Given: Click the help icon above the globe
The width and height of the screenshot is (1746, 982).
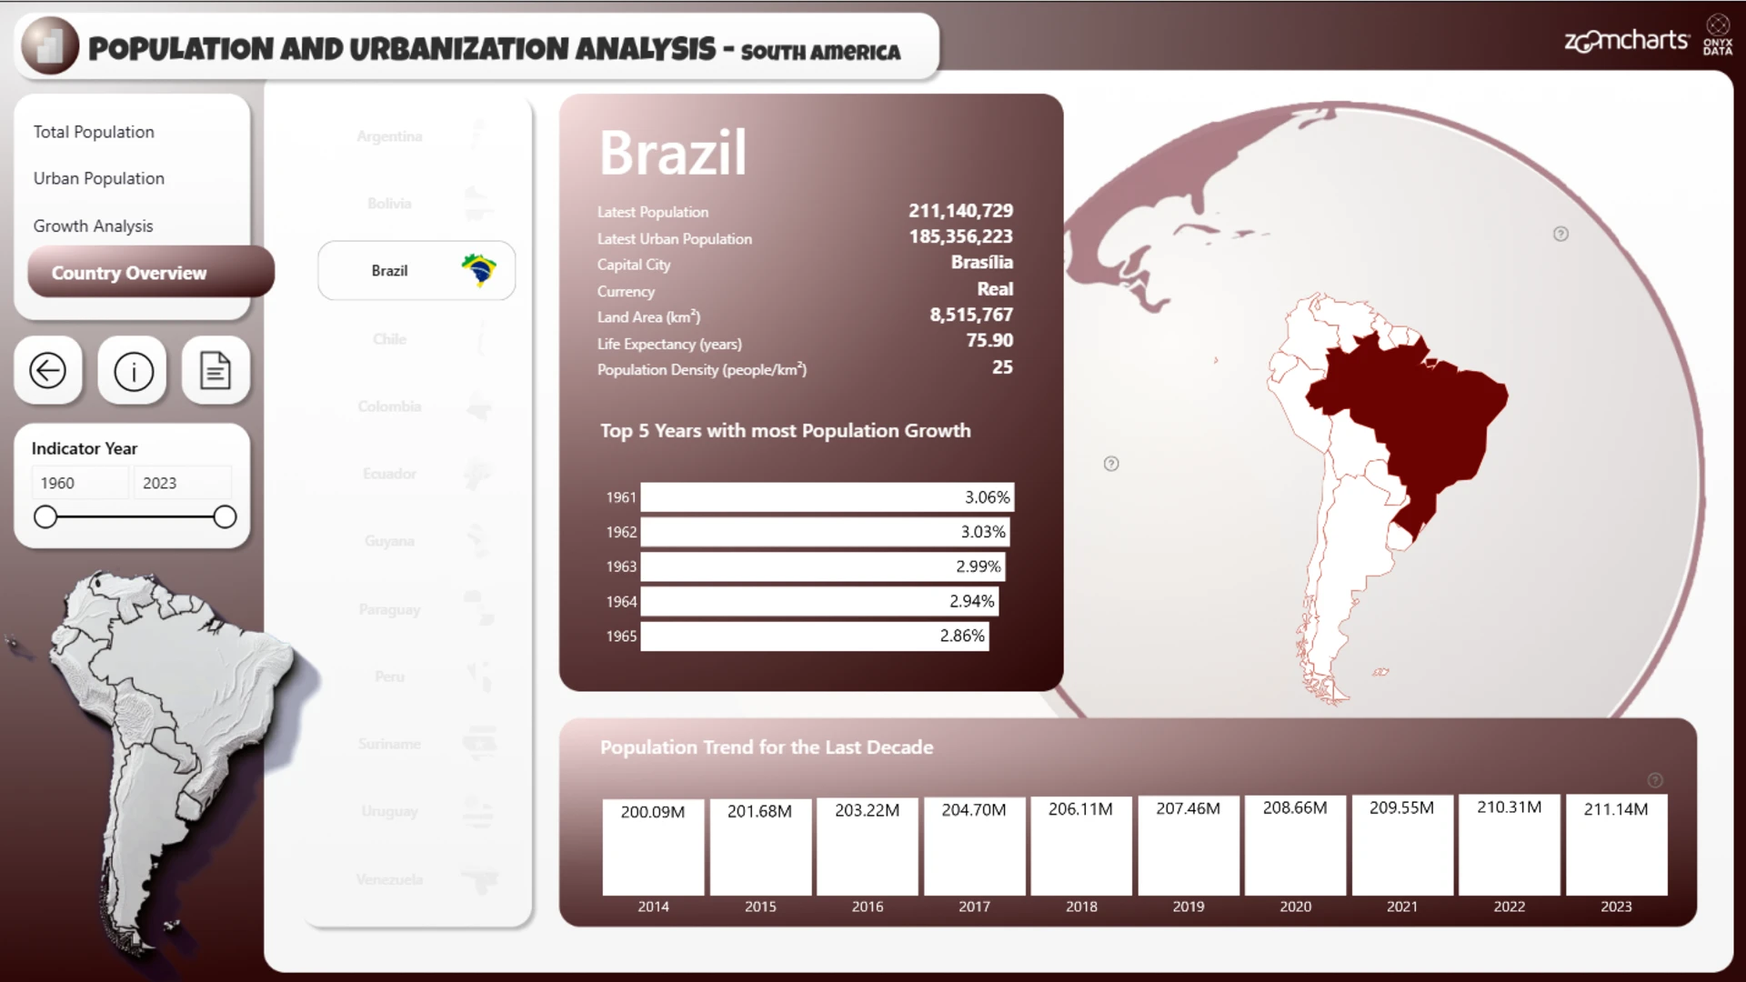Looking at the screenshot, I should coord(1560,234).
